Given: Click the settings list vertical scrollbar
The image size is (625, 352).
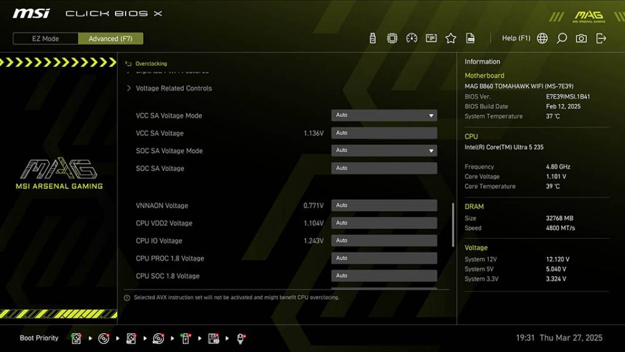Looking at the screenshot, I should 453,225.
